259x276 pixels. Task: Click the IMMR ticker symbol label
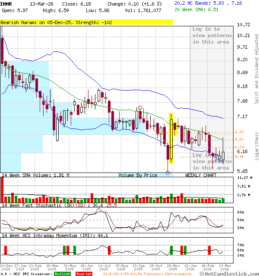[6, 3]
